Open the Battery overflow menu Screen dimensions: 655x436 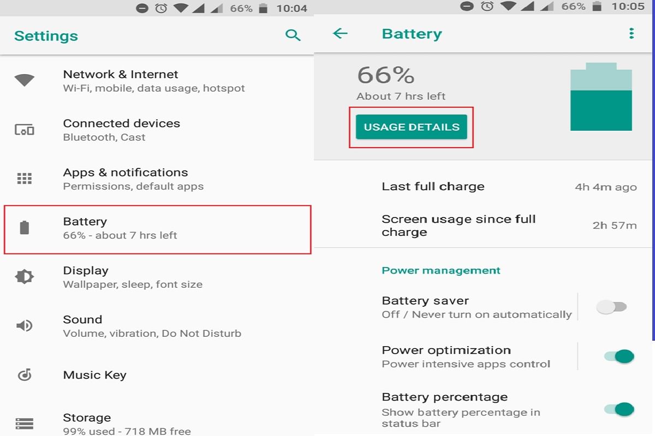tap(630, 33)
